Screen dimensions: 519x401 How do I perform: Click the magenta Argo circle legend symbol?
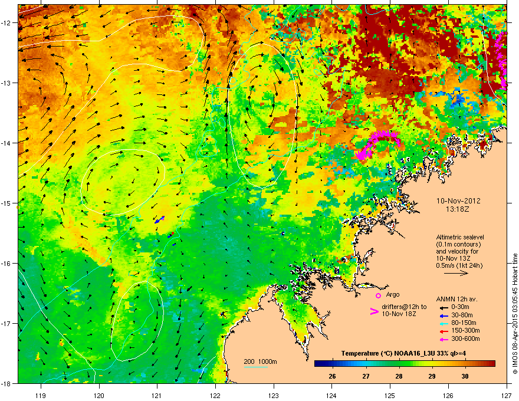point(378,295)
